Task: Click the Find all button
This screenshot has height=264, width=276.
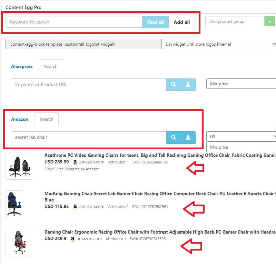Action: pos(156,22)
